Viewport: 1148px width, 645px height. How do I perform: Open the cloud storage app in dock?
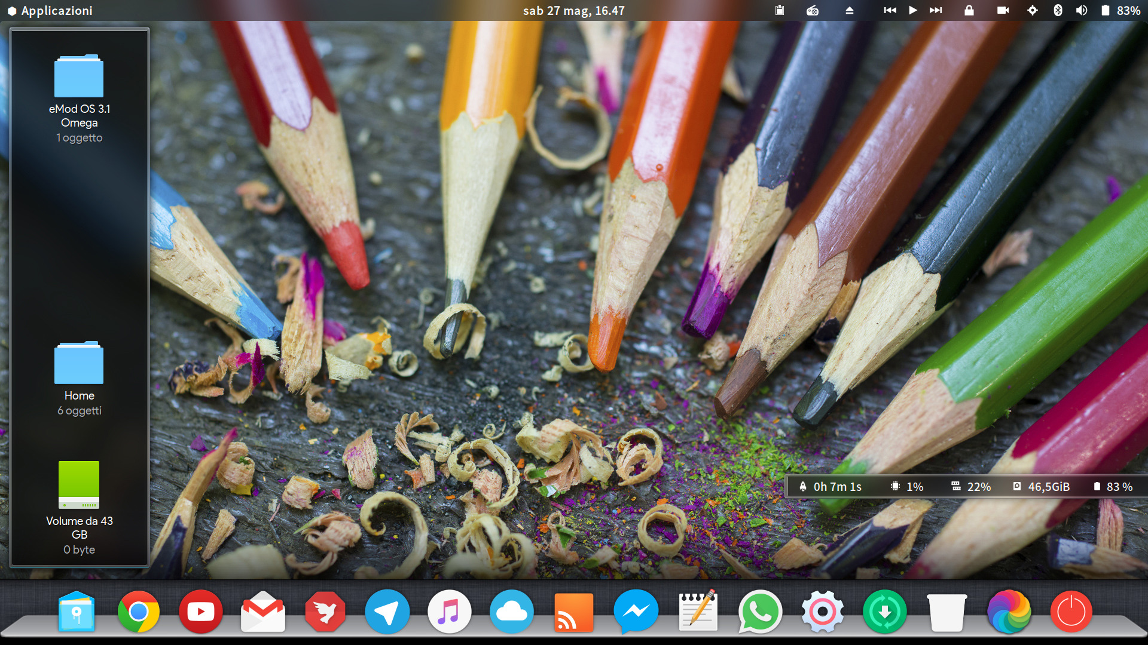pyautogui.click(x=512, y=612)
